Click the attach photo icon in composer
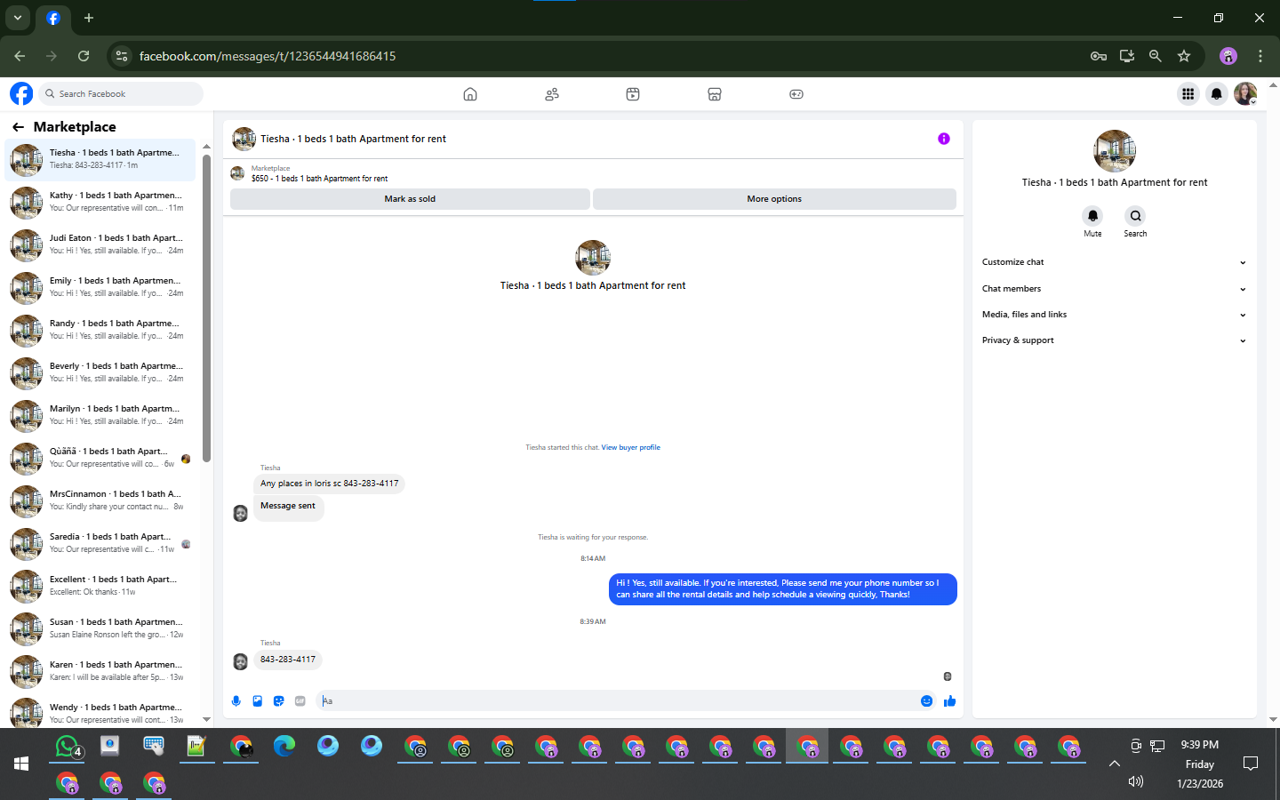The height and width of the screenshot is (800, 1280). coord(258,701)
